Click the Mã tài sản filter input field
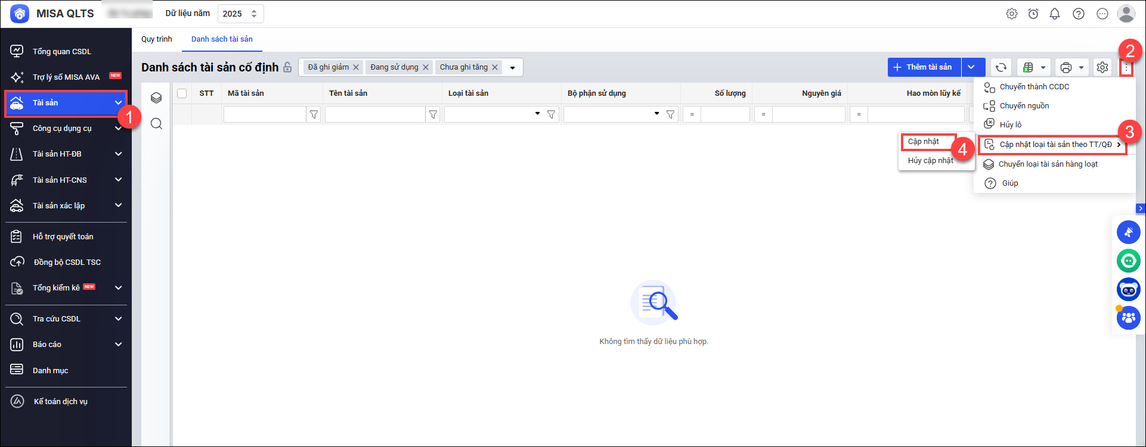This screenshot has width=1146, height=447. (x=265, y=114)
